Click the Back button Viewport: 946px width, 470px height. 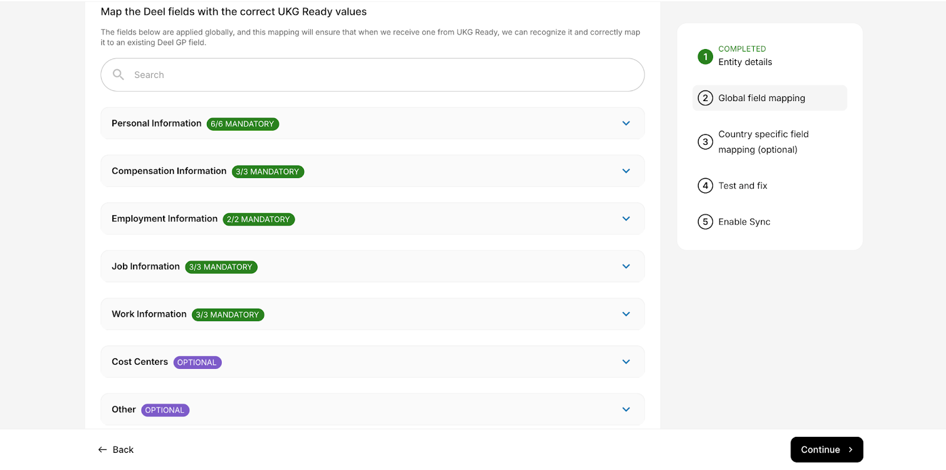pos(116,450)
